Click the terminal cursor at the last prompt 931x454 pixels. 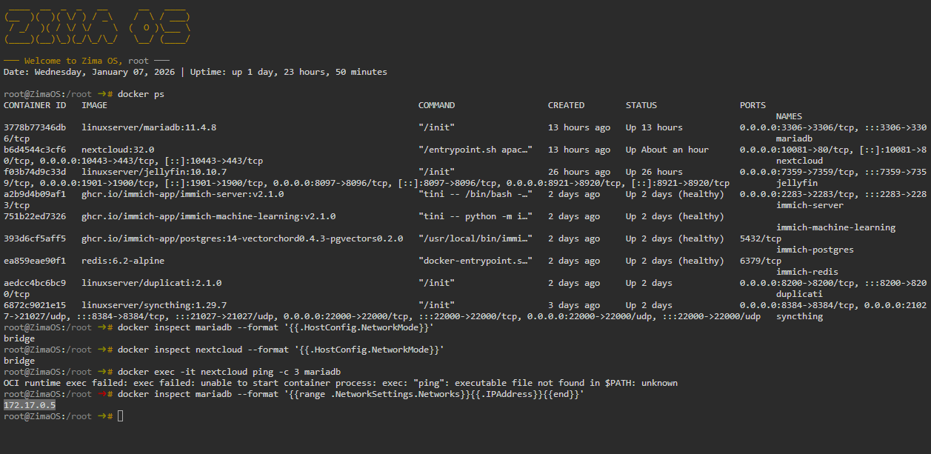120,416
